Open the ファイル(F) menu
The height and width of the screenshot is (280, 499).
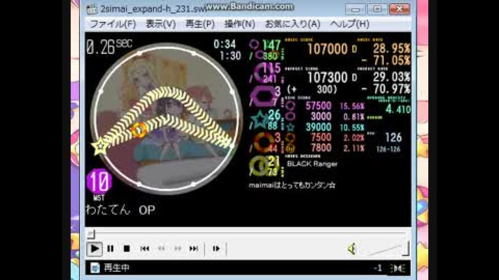pos(113,24)
